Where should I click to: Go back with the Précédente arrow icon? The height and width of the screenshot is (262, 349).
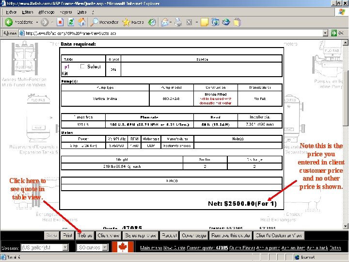tap(9, 22)
